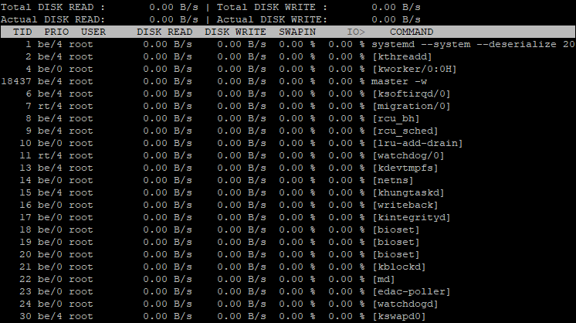
Task: Click the [watchdogd] process entry
Action: [405, 304]
